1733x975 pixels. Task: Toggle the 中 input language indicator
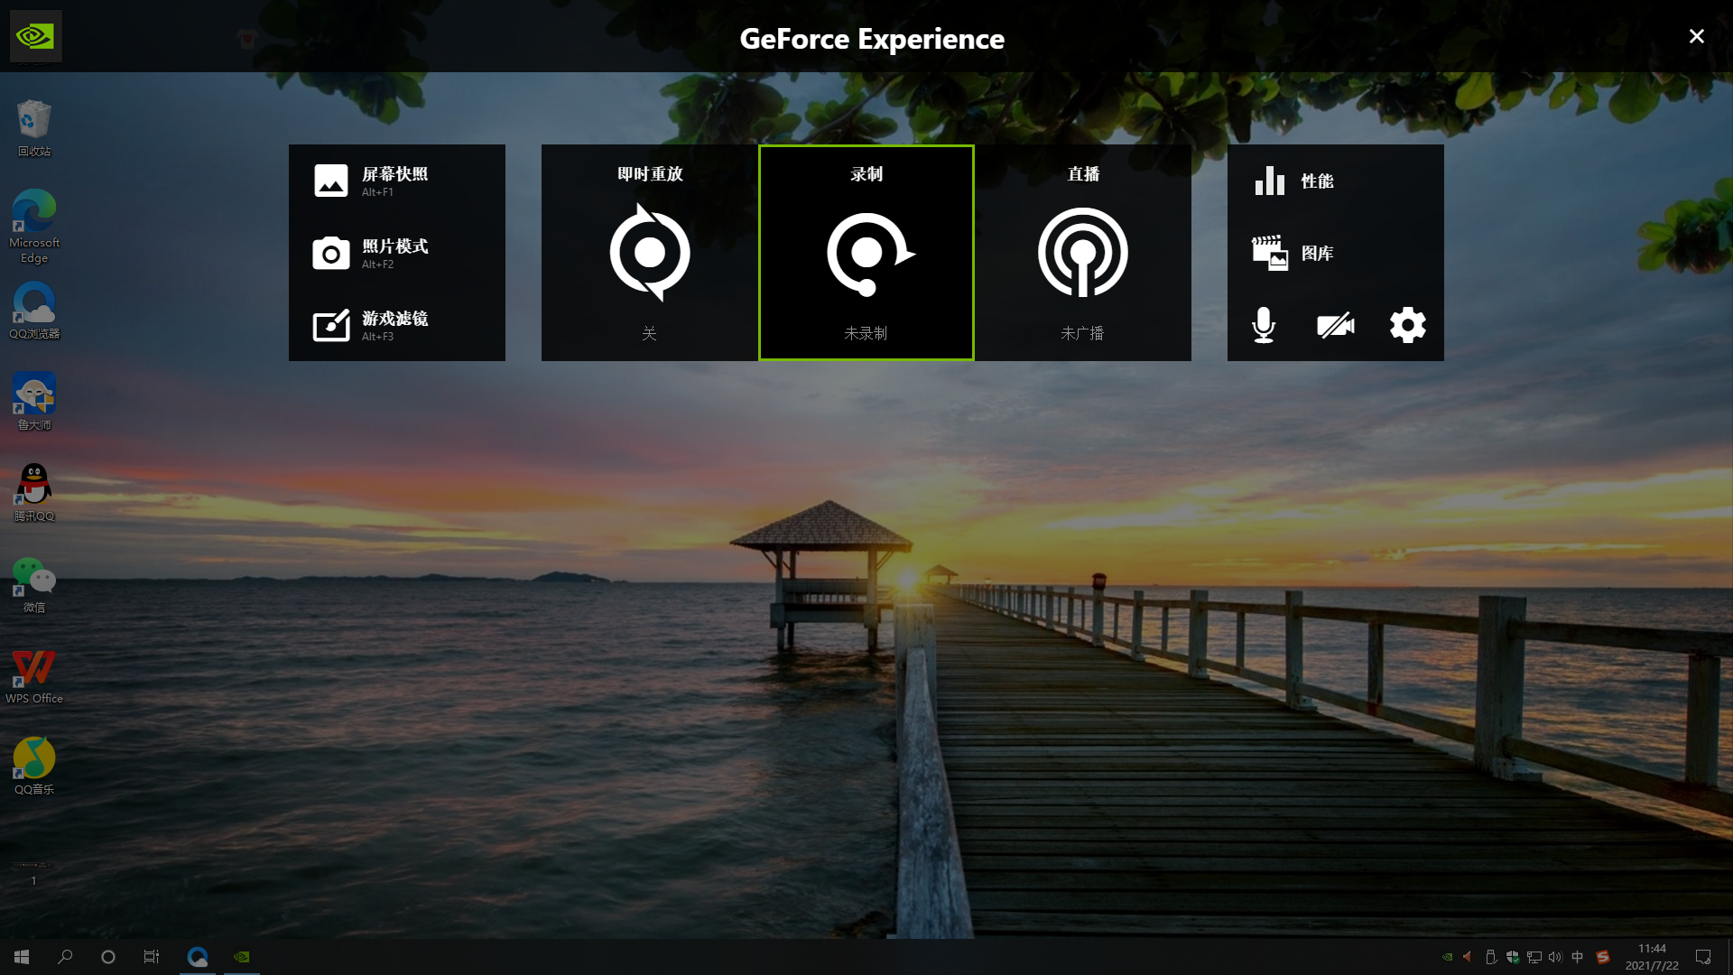click(x=1578, y=957)
